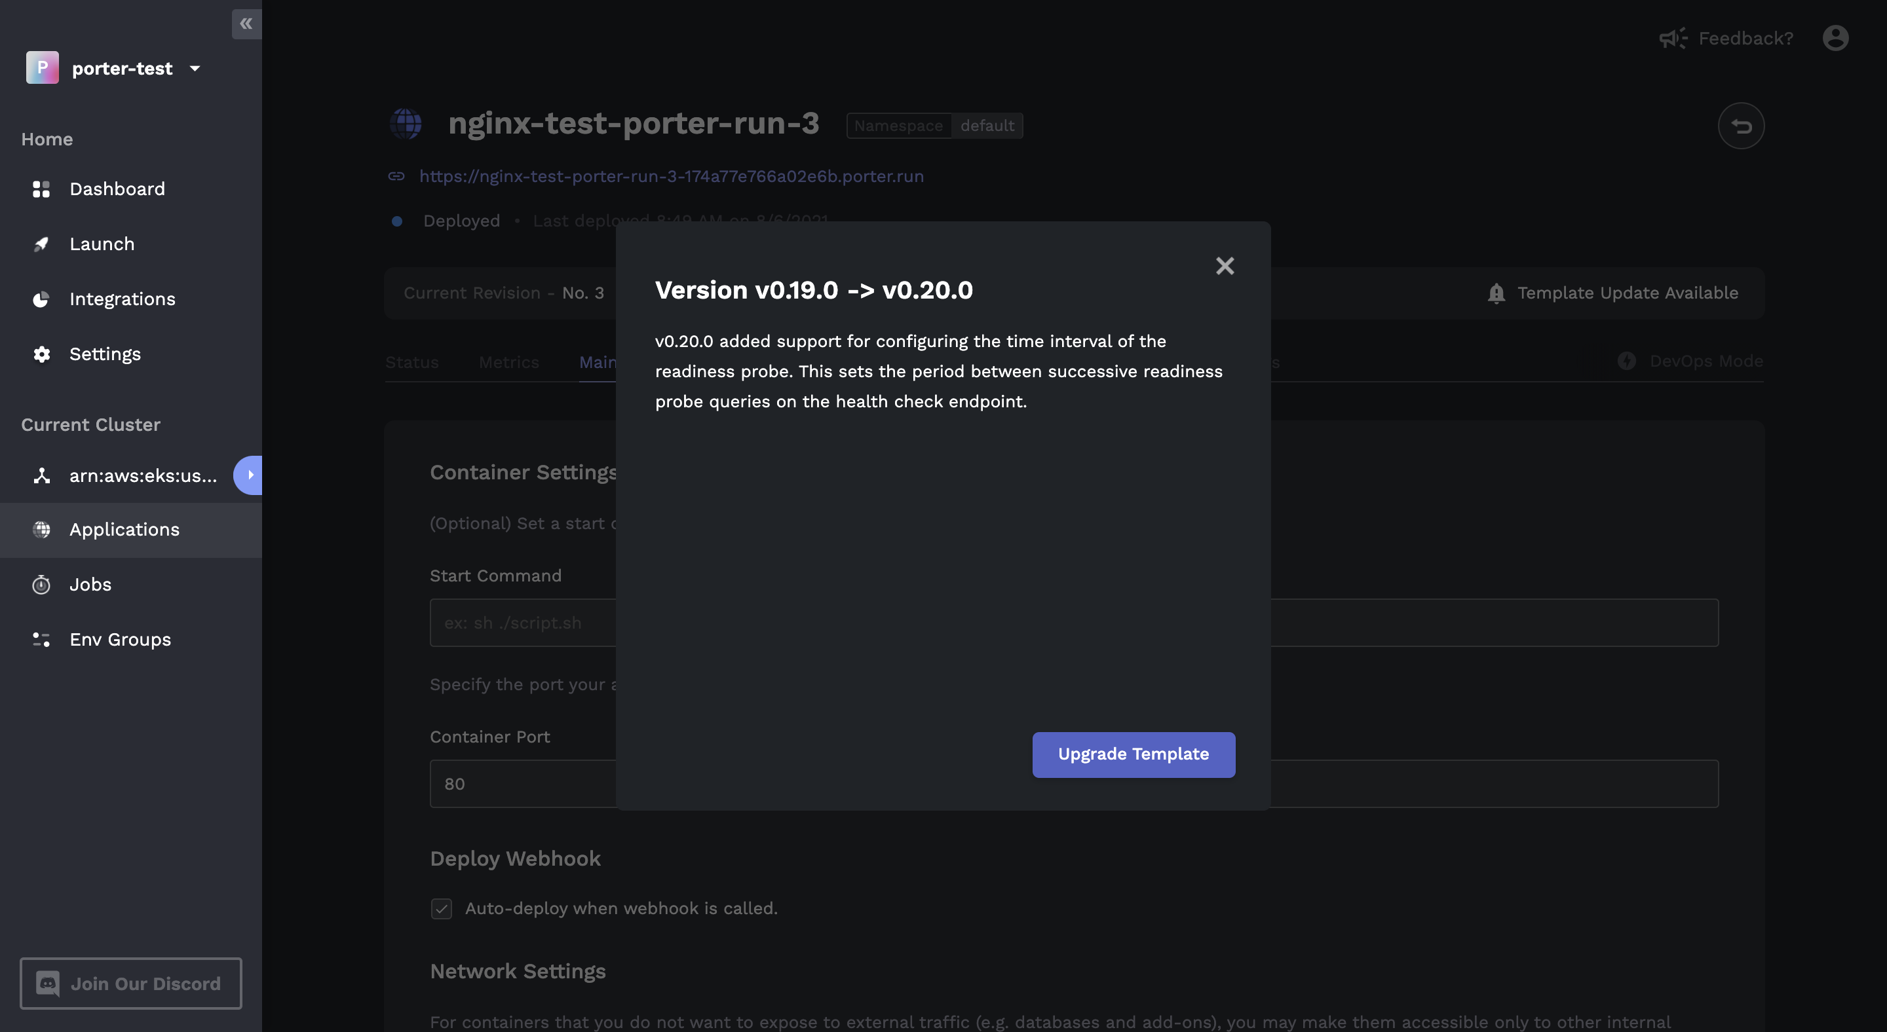Screen dimensions: 1887x1032
Task: Click the Launch rocket icon
Action: (41, 244)
